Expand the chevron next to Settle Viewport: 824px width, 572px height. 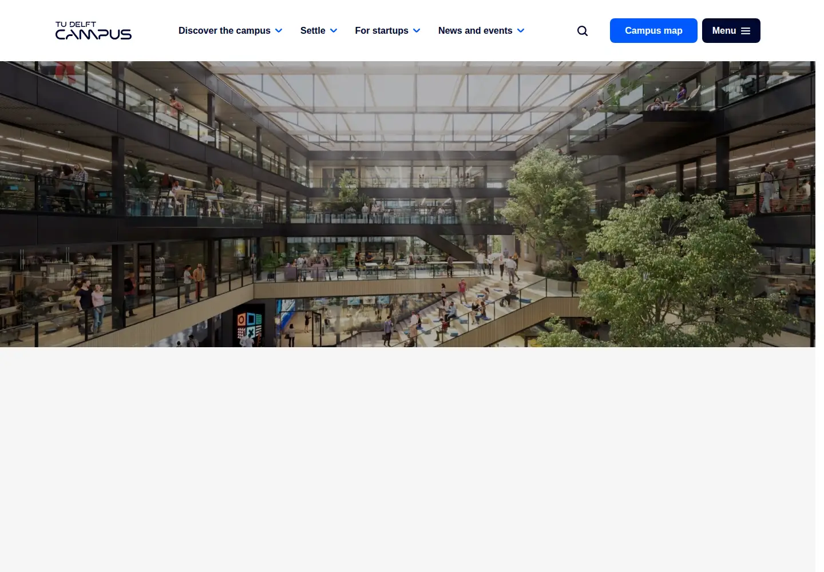click(334, 31)
